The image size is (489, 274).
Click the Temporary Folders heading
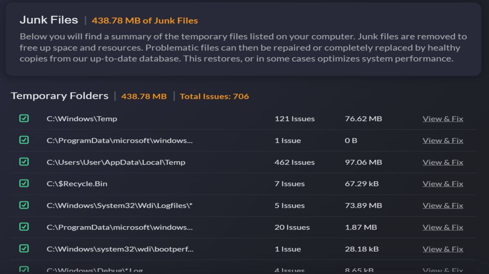pyautogui.click(x=59, y=96)
